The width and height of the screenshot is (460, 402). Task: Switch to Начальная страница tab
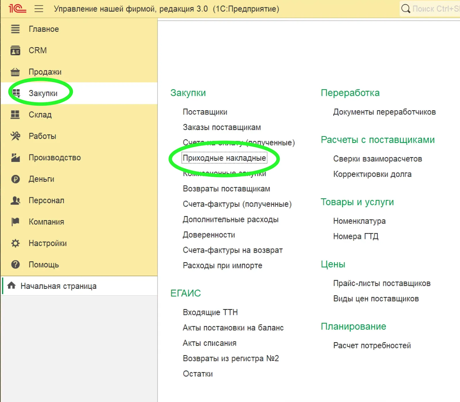(58, 286)
